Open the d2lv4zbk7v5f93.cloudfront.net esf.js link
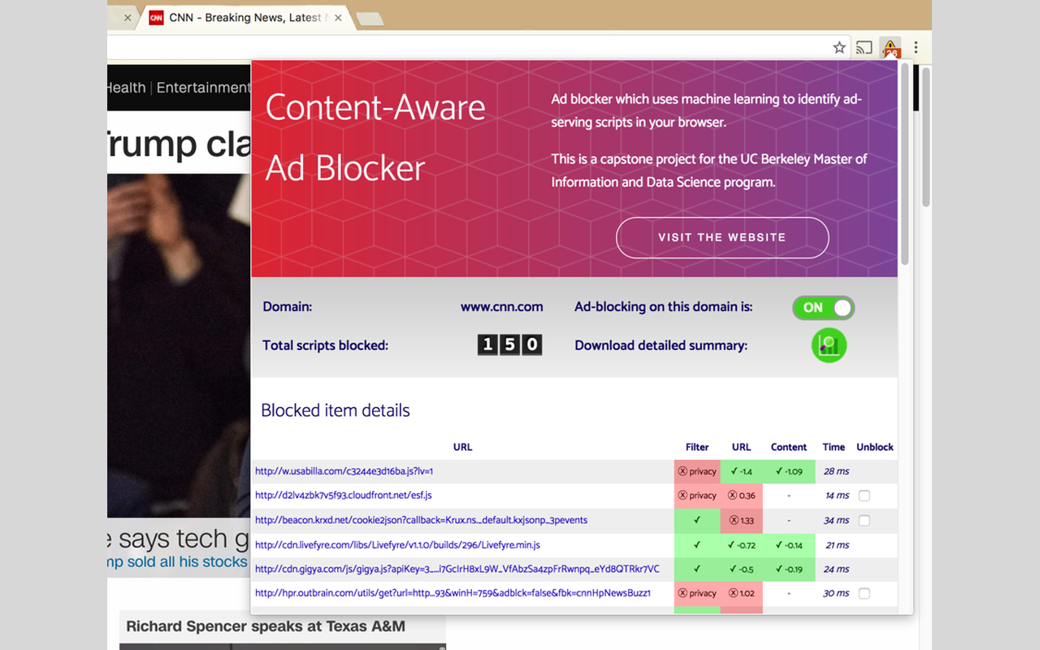The height and width of the screenshot is (650, 1040). click(x=343, y=496)
